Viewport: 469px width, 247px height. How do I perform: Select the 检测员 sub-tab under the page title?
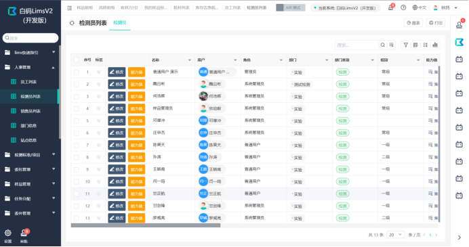tap(120, 23)
